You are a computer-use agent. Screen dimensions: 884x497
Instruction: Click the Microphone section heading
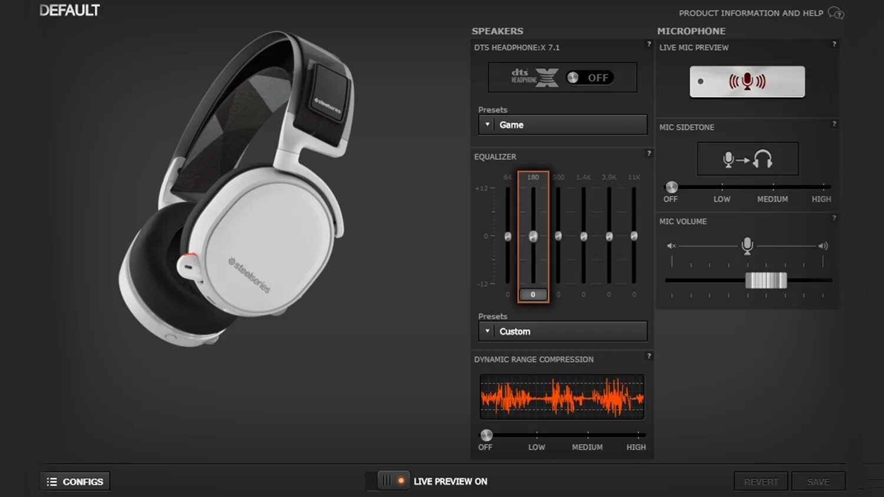[x=691, y=31]
